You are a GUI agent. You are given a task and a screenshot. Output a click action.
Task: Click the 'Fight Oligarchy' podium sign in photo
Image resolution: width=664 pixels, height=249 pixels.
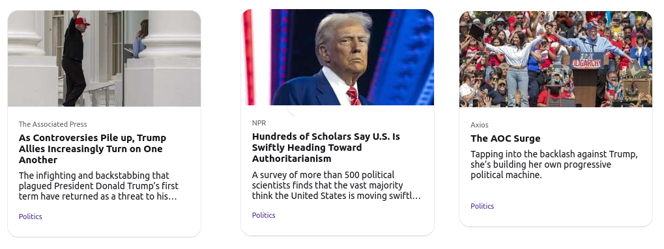(586, 60)
